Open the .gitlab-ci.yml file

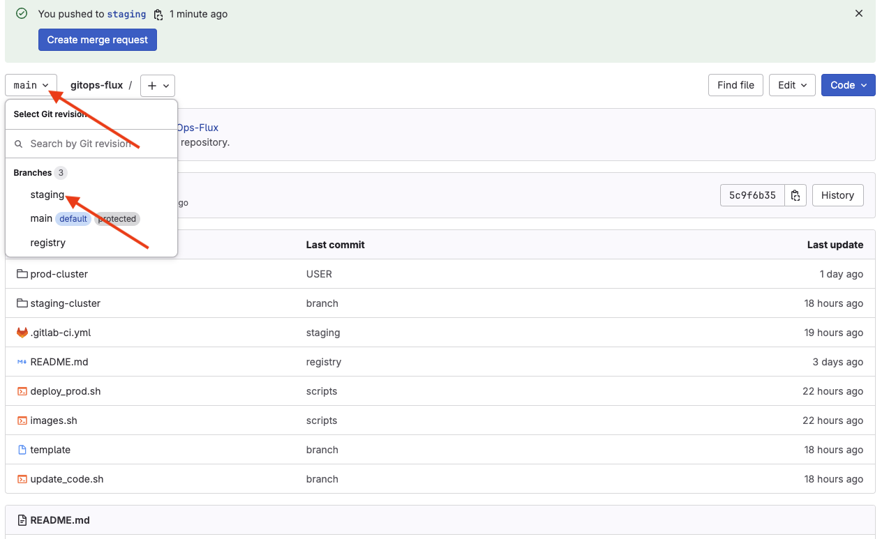click(x=61, y=333)
